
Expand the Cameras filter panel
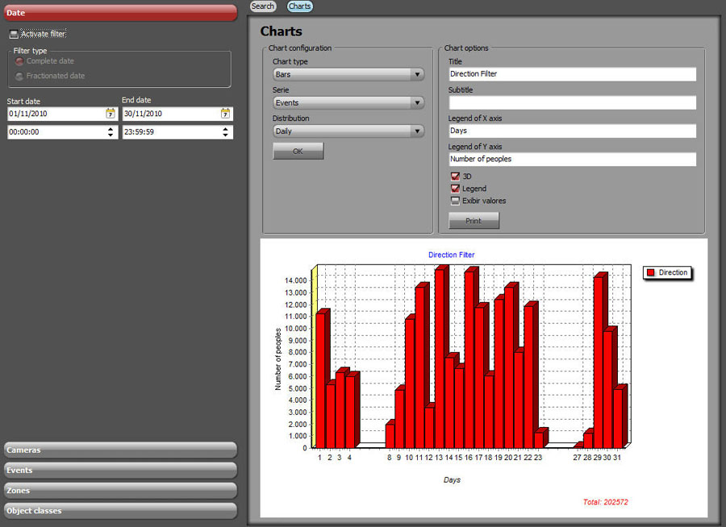(x=119, y=450)
